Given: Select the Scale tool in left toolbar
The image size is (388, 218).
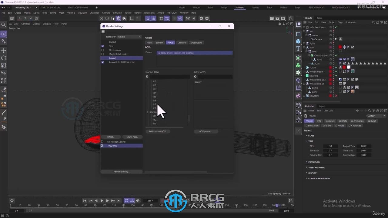Looking at the screenshot, I should [x=4, y=65].
